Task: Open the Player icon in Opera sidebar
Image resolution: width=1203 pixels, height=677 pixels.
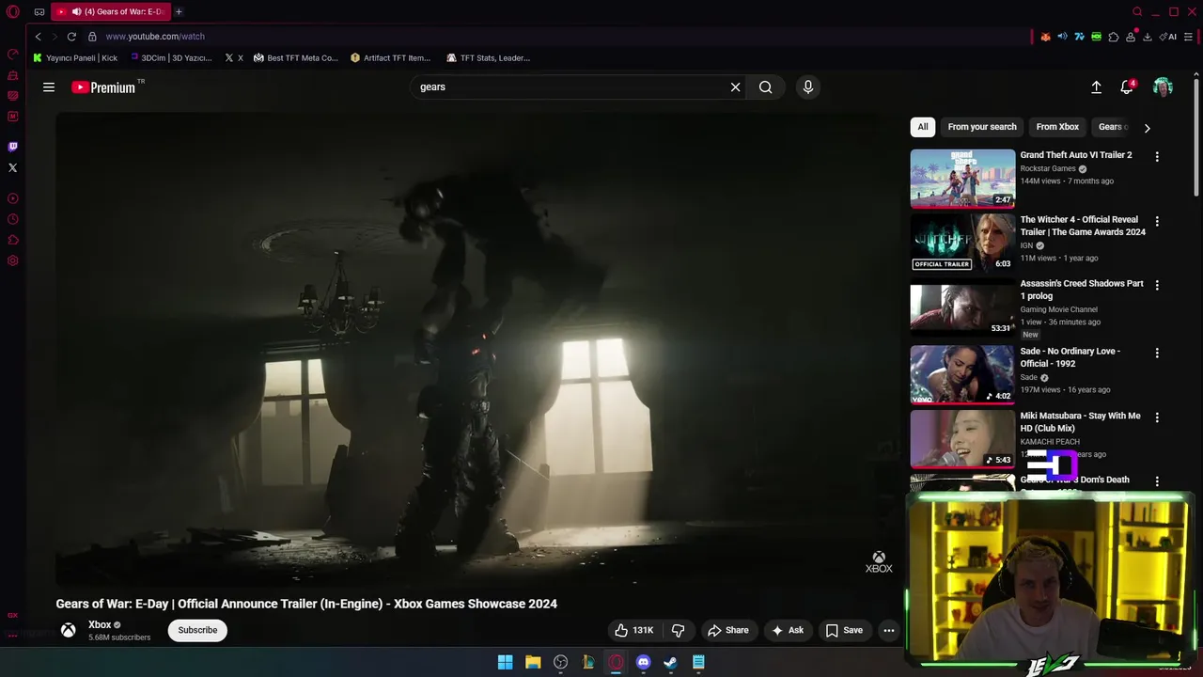Action: coord(13,198)
